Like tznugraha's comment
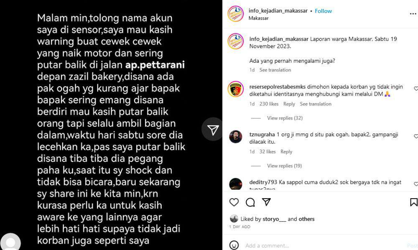The image size is (418, 250). tap(415, 136)
